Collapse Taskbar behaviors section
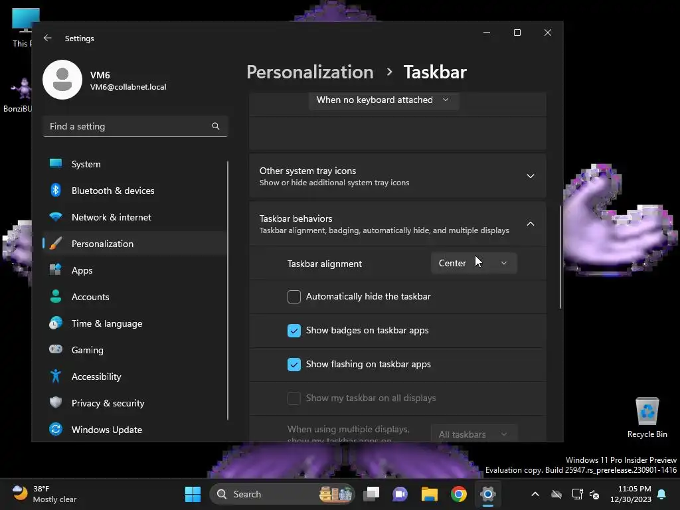This screenshot has height=510, width=680. [397, 224]
